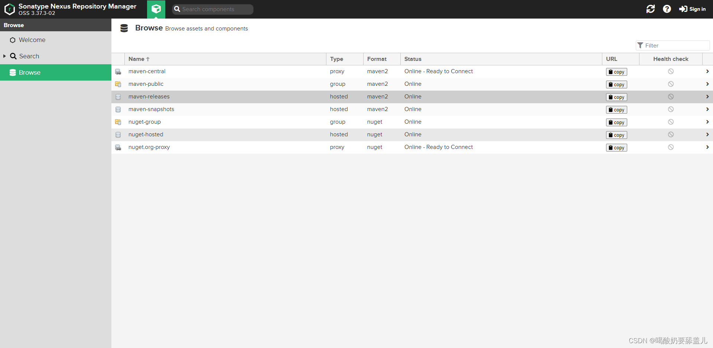Click health check icon for maven-public
Image resolution: width=713 pixels, height=348 pixels.
671,84
